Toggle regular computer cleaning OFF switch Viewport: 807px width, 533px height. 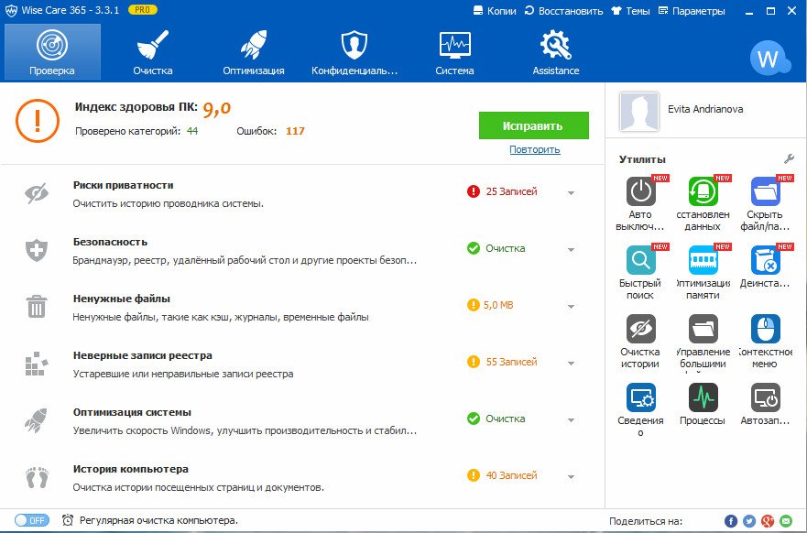[x=32, y=520]
